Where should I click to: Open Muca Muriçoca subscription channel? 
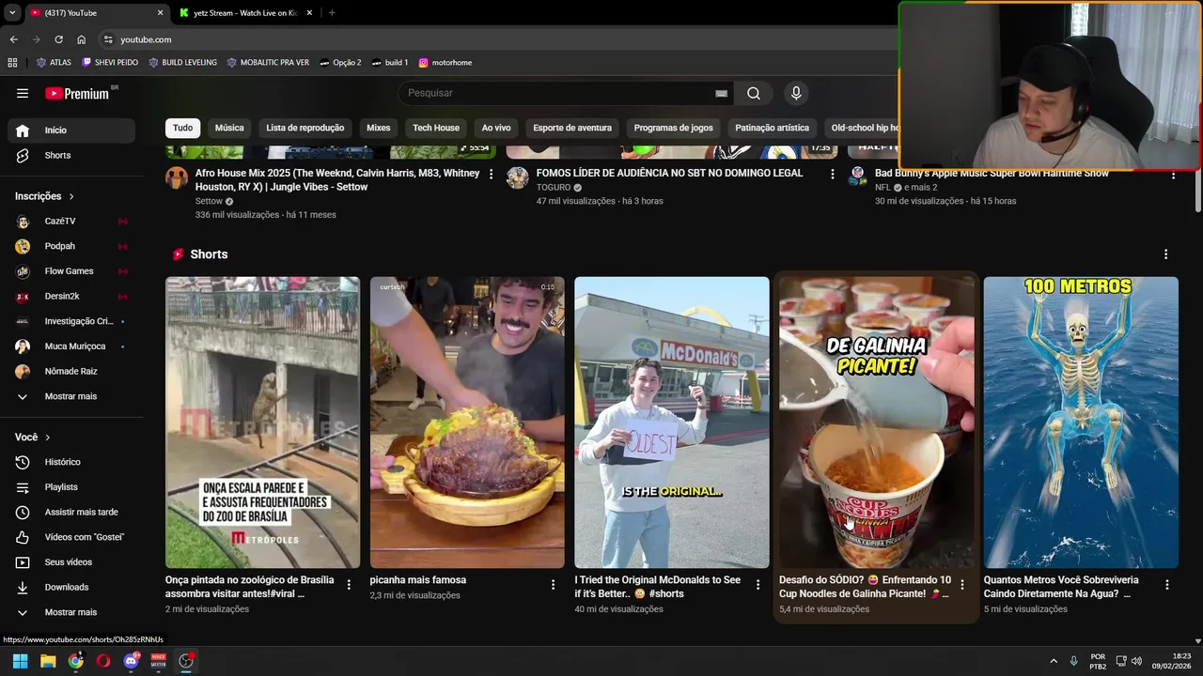pos(71,346)
